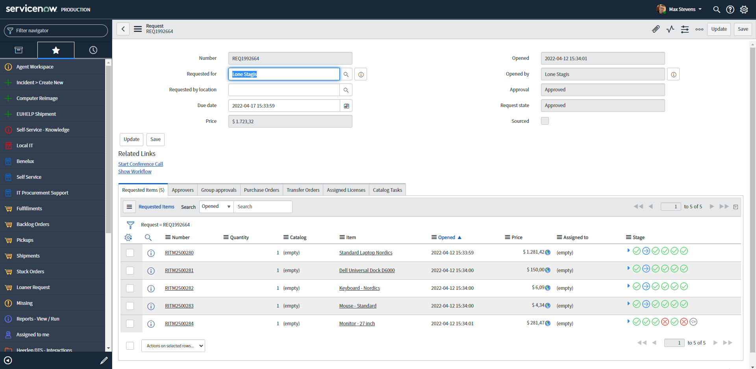Open the Favorites star tab

click(x=56, y=50)
